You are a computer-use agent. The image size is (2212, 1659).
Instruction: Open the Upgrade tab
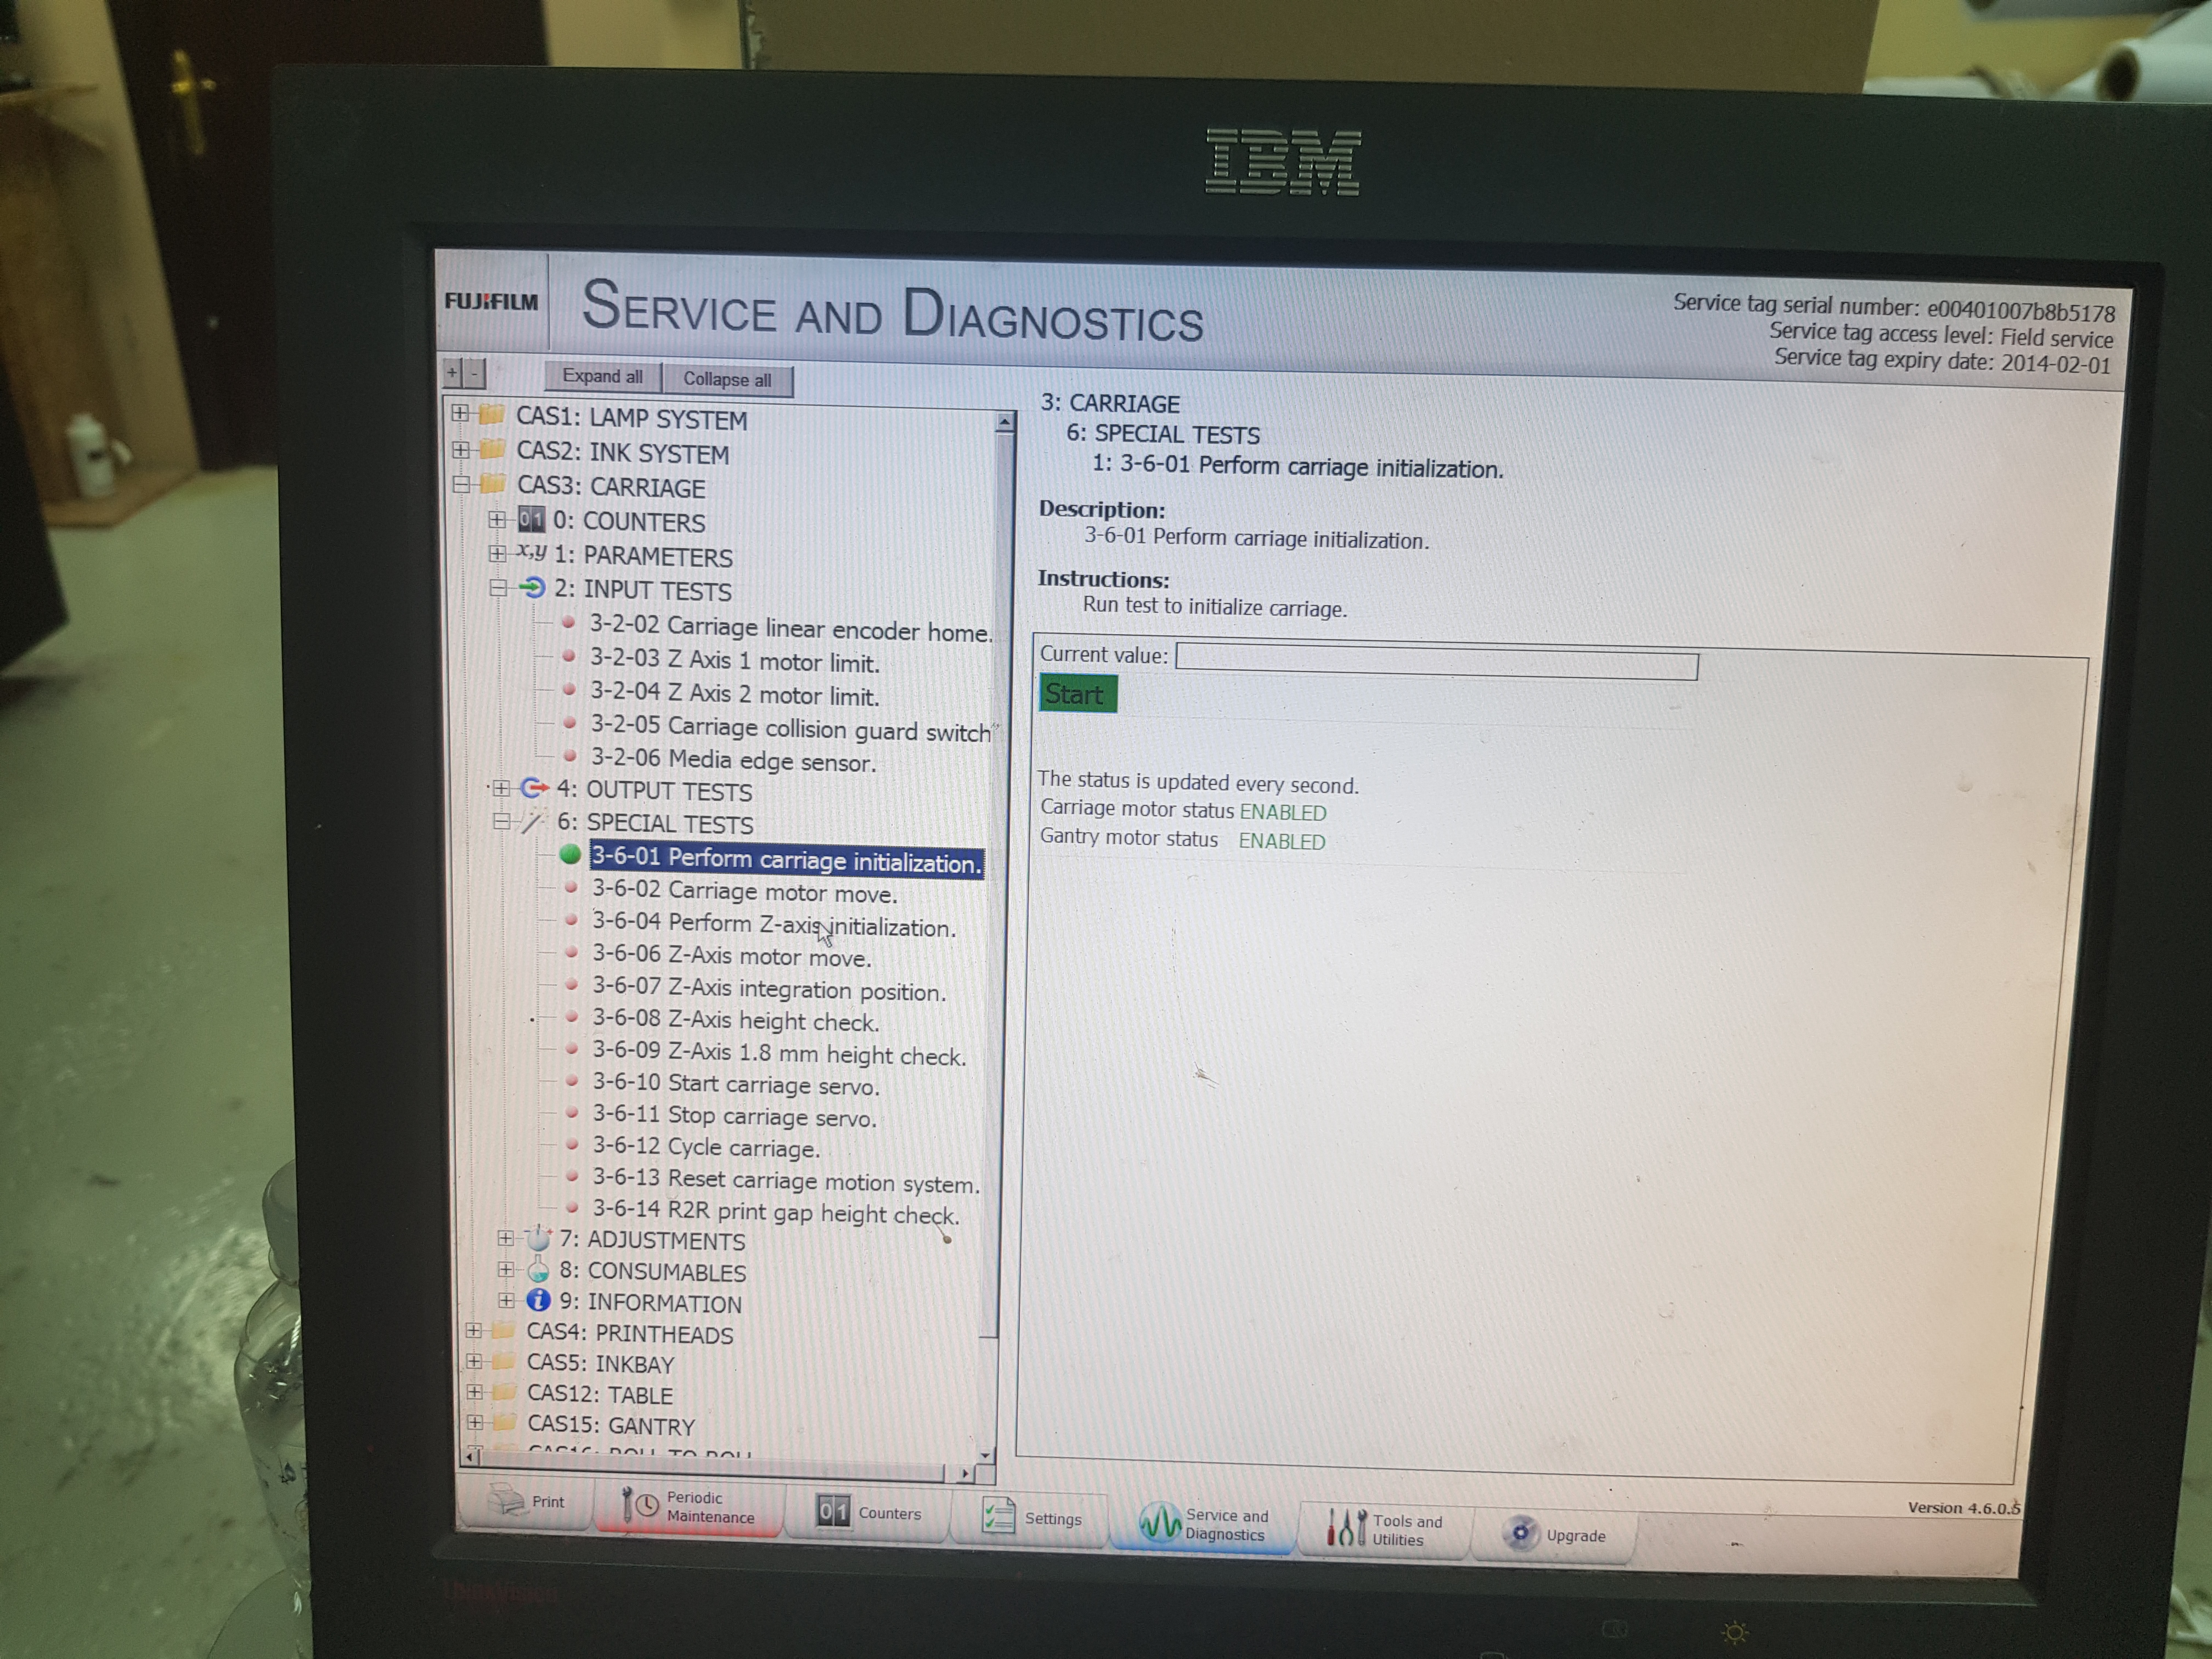[1554, 1535]
